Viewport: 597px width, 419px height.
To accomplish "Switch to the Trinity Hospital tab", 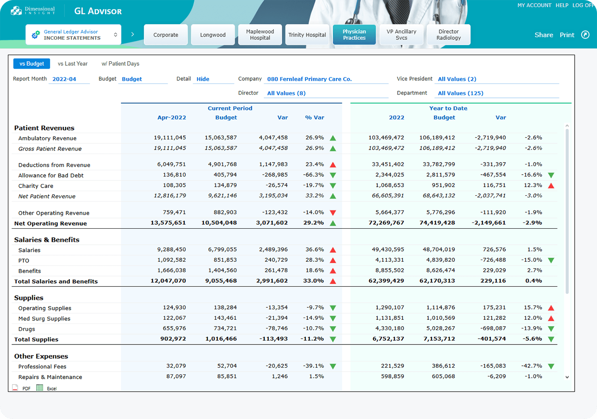I will [307, 35].
